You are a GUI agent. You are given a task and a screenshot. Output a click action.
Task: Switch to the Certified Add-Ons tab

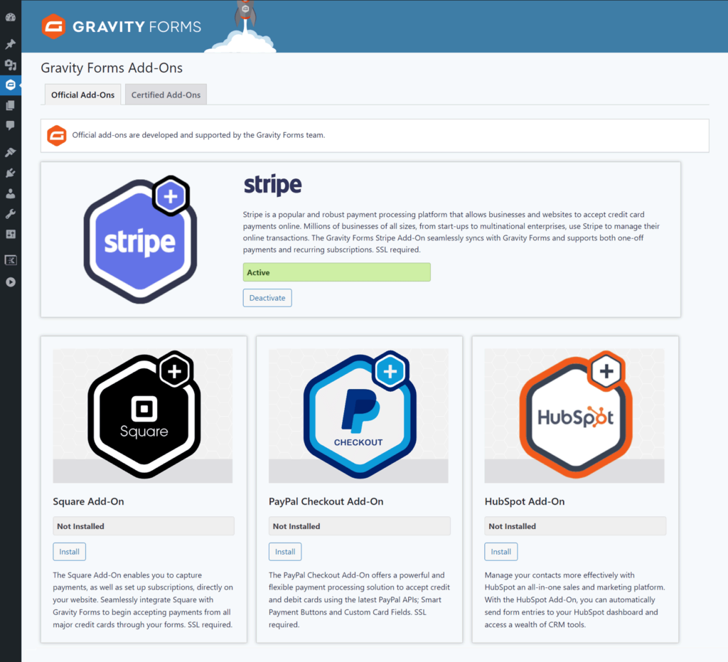[166, 94]
